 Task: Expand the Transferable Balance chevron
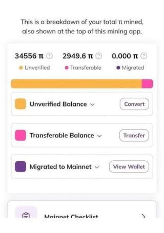[x=100, y=136]
